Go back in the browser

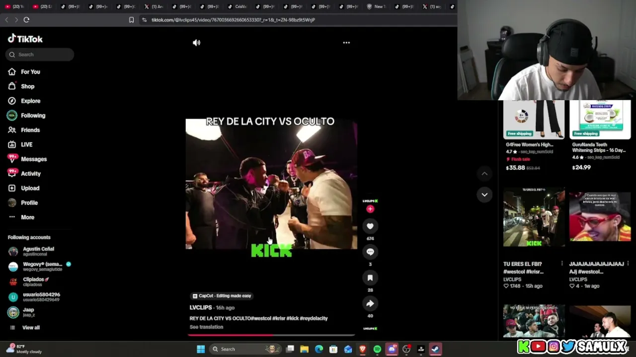click(6, 20)
